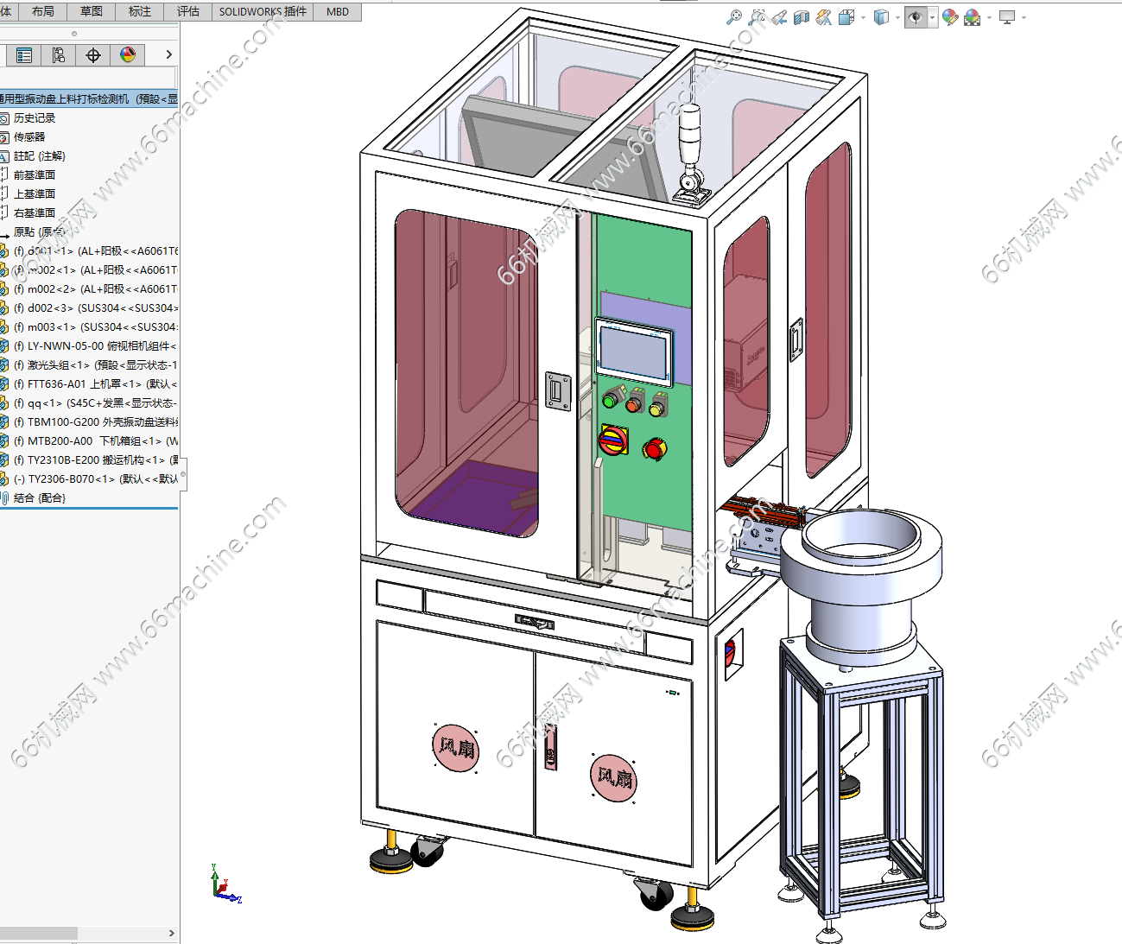1122x944 pixels.
Task: Expand more manager tabs chevron
Action: point(168,55)
